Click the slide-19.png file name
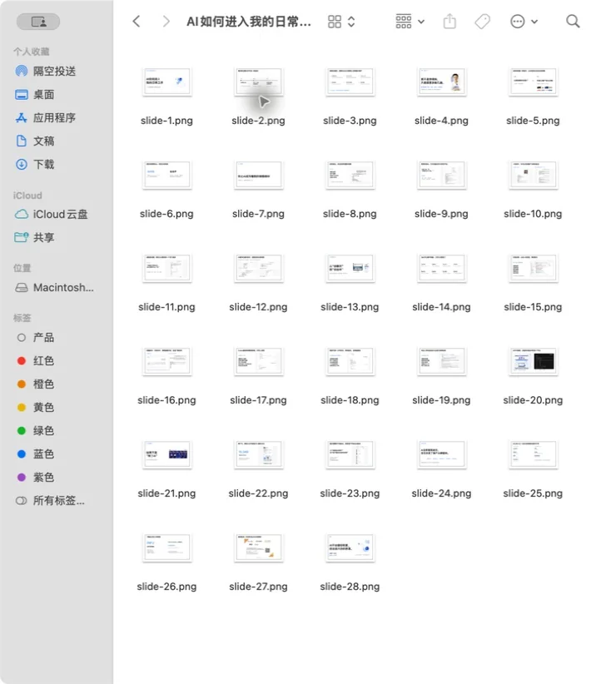Screen dimensions: 596x684 (x=441, y=400)
